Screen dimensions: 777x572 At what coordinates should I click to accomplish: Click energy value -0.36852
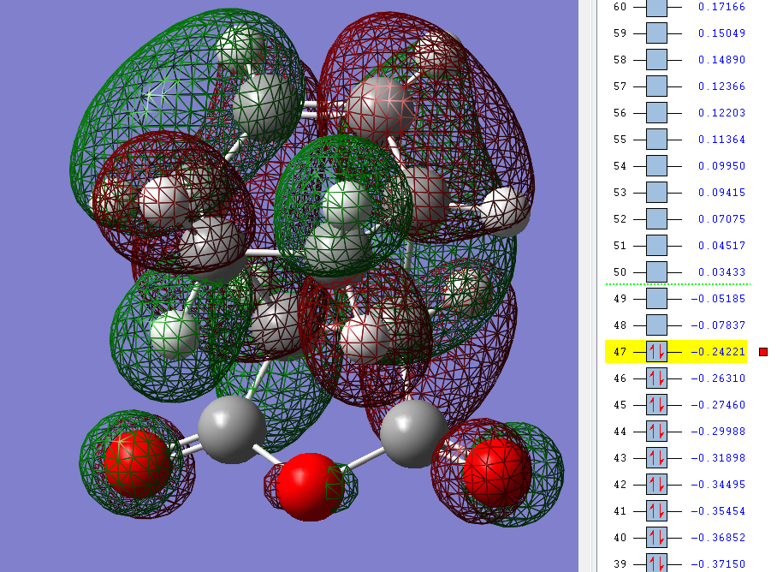(718, 537)
